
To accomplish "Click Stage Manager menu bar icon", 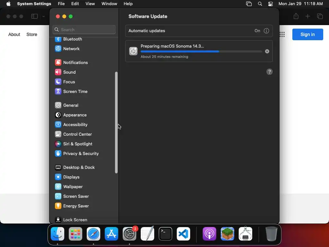I will 249,4.
